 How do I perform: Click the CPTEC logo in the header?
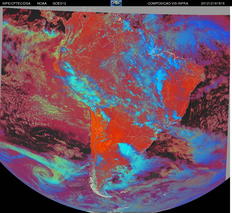click(x=116, y=3)
